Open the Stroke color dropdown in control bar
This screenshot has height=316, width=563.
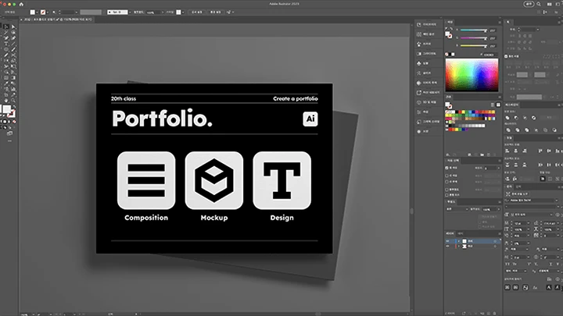pyautogui.click(x=48, y=12)
